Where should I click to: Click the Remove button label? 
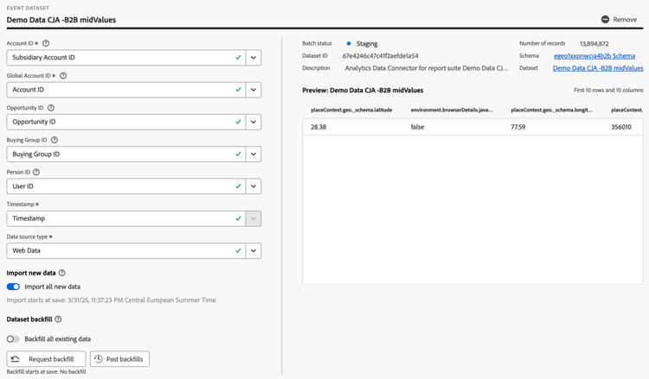click(625, 19)
